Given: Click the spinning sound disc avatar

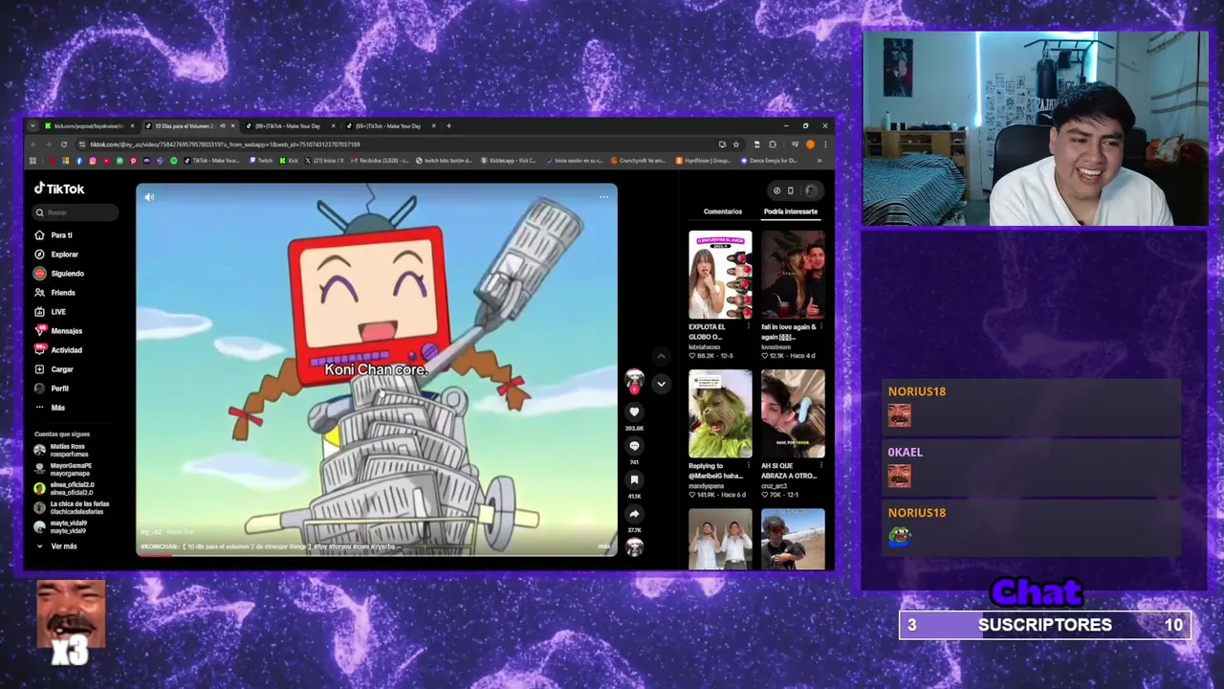Looking at the screenshot, I should 634,546.
